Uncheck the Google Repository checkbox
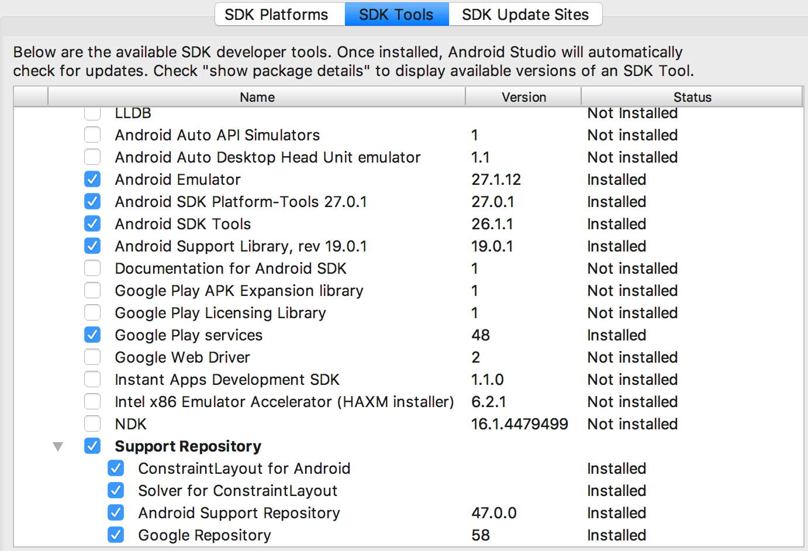Screen dimensions: 808x551 point(116,535)
